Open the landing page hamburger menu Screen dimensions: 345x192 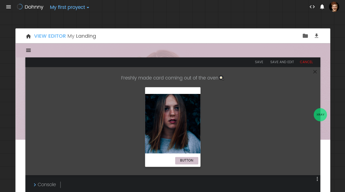28,50
